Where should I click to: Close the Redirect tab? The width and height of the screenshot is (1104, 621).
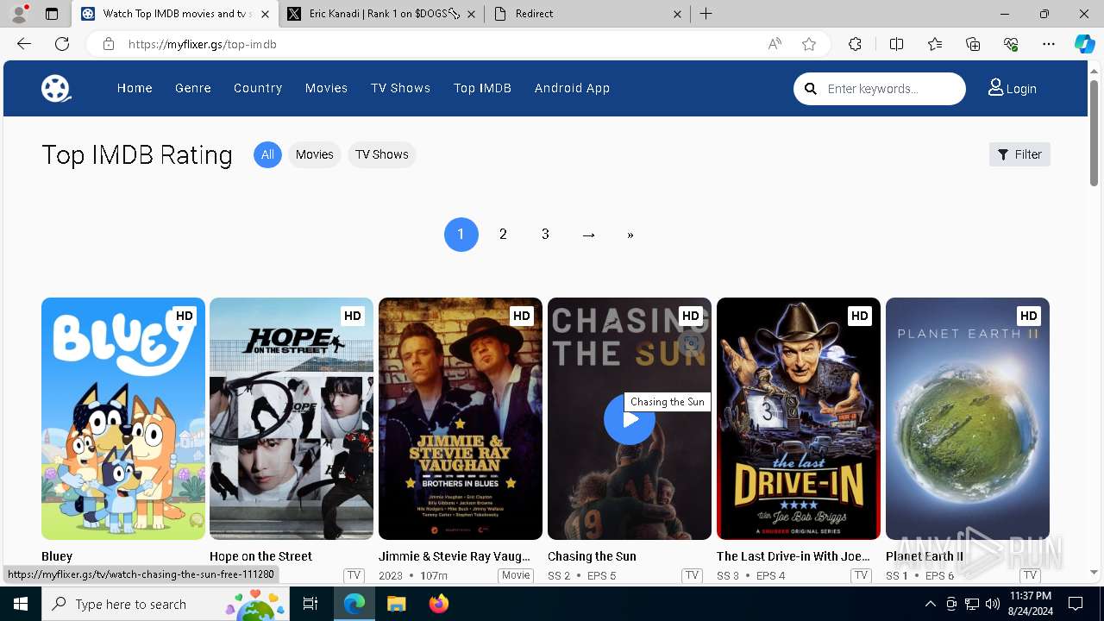pos(677,14)
